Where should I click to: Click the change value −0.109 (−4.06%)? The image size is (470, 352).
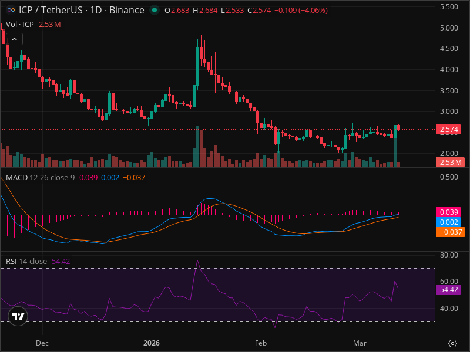301,11
